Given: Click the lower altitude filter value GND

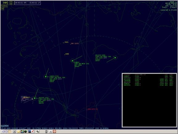Looking at the screenshot, I should click(11, 4).
